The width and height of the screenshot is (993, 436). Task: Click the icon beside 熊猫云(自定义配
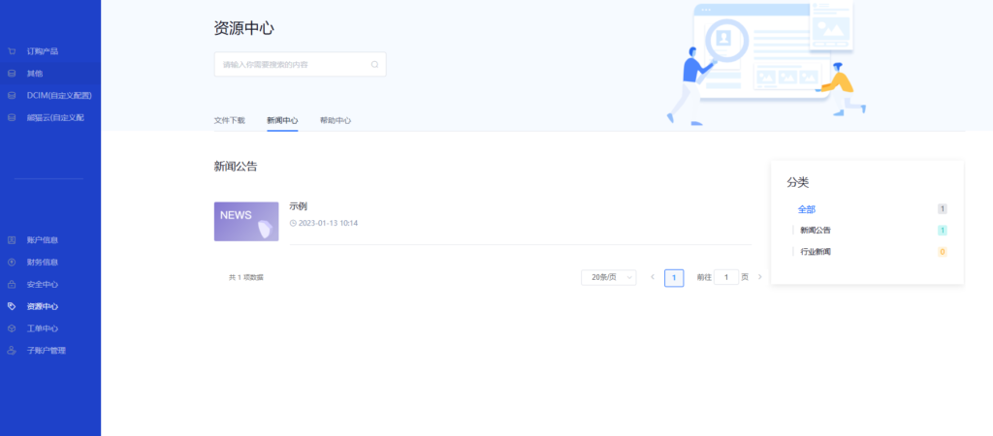click(x=12, y=117)
